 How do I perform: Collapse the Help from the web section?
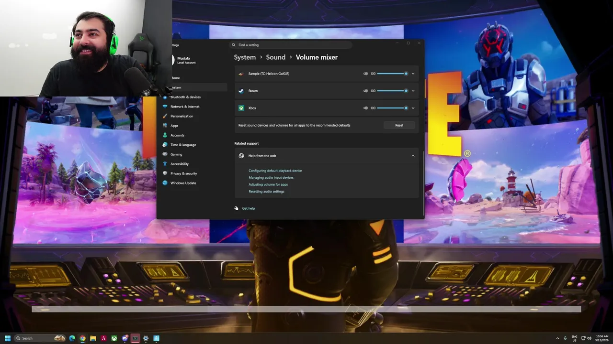click(413, 156)
